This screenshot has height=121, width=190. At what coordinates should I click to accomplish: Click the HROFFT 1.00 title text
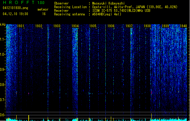tap(24, 2)
